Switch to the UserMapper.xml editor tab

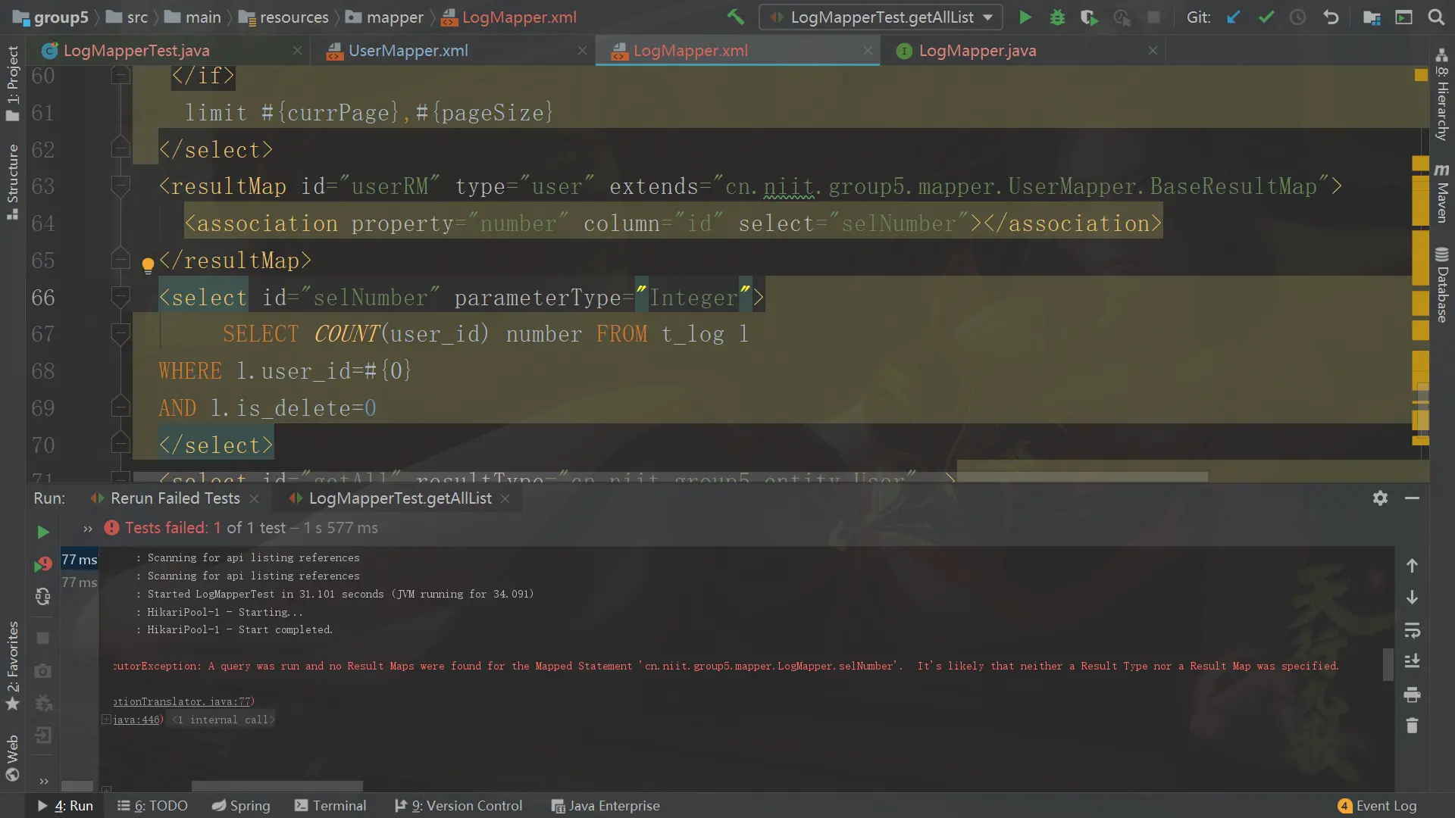pos(408,51)
